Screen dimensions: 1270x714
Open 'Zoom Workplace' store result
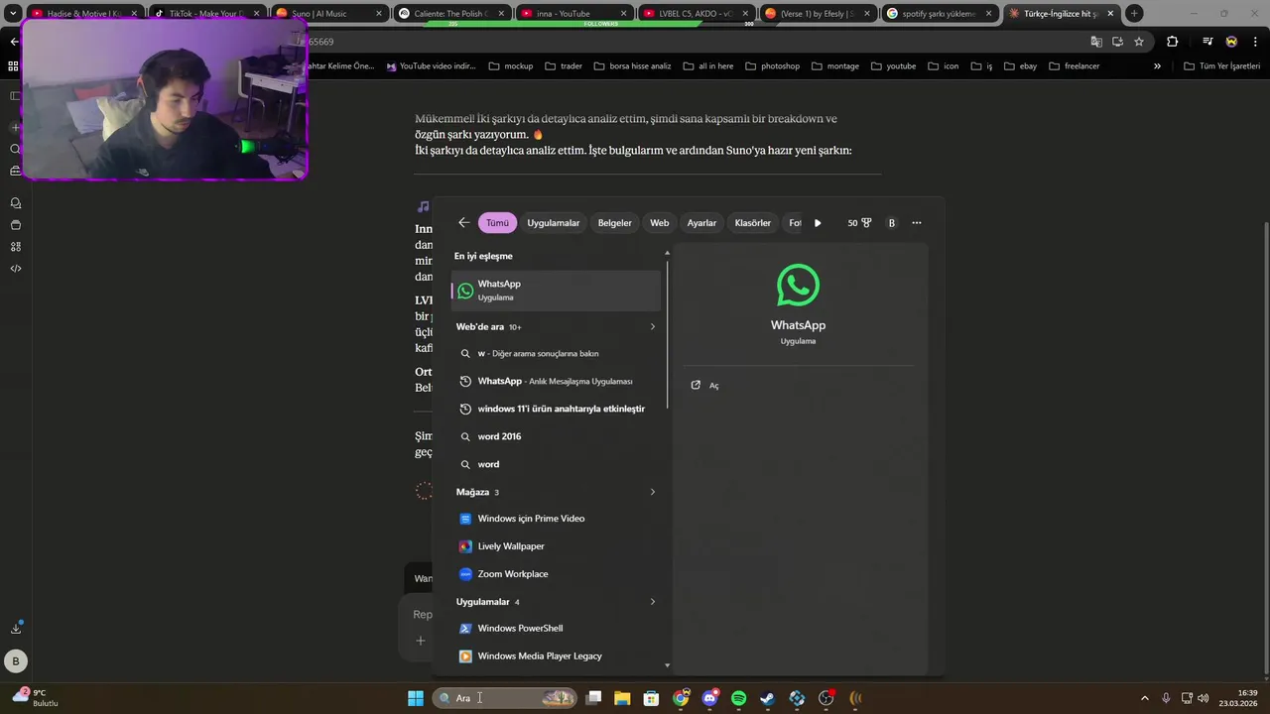click(556, 574)
